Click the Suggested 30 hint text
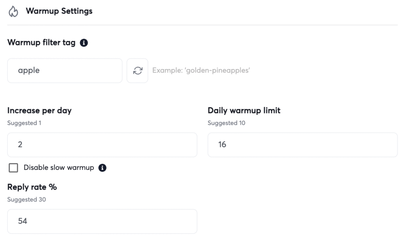The height and width of the screenshot is (249, 406). 26,200
